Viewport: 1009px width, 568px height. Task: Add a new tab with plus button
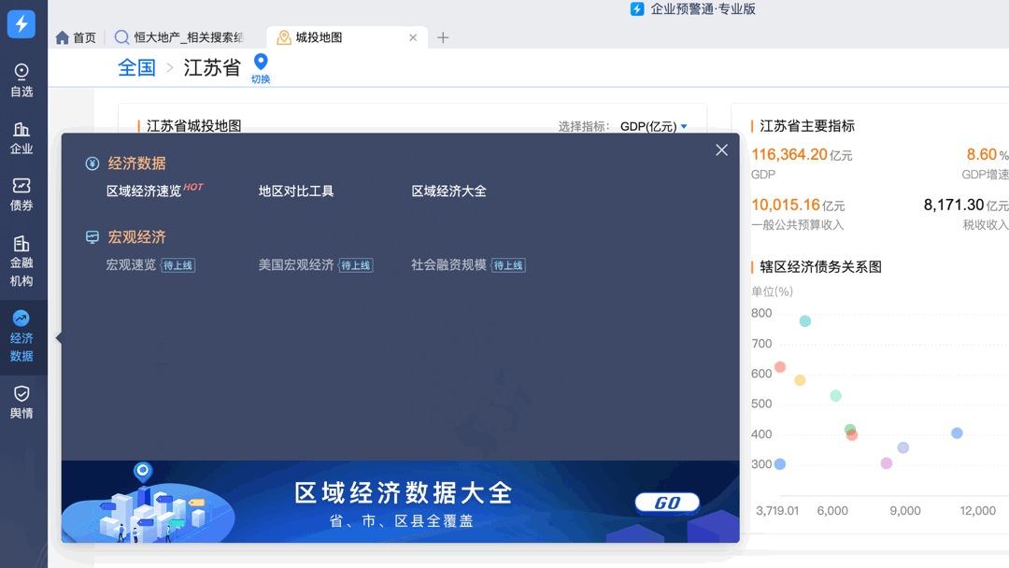point(443,37)
